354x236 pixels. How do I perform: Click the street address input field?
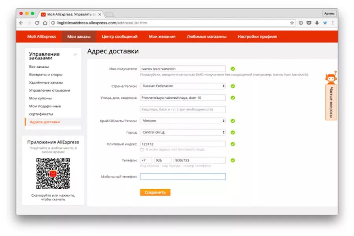point(183,98)
